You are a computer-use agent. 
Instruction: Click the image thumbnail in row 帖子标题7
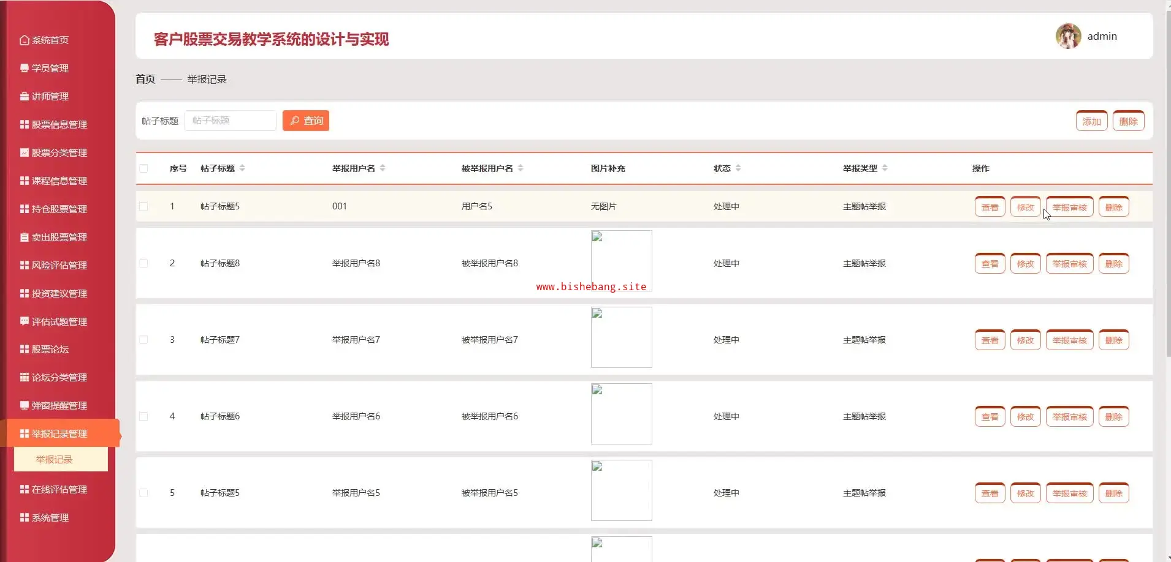click(621, 337)
